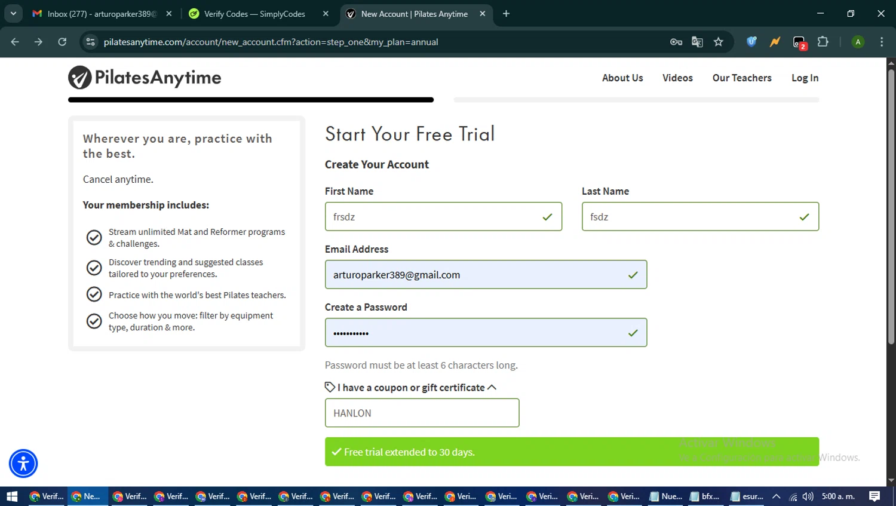Open new browser tab
The image size is (896, 506).
pos(506,14)
